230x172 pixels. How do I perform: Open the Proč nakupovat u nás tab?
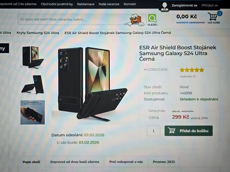click(126, 162)
